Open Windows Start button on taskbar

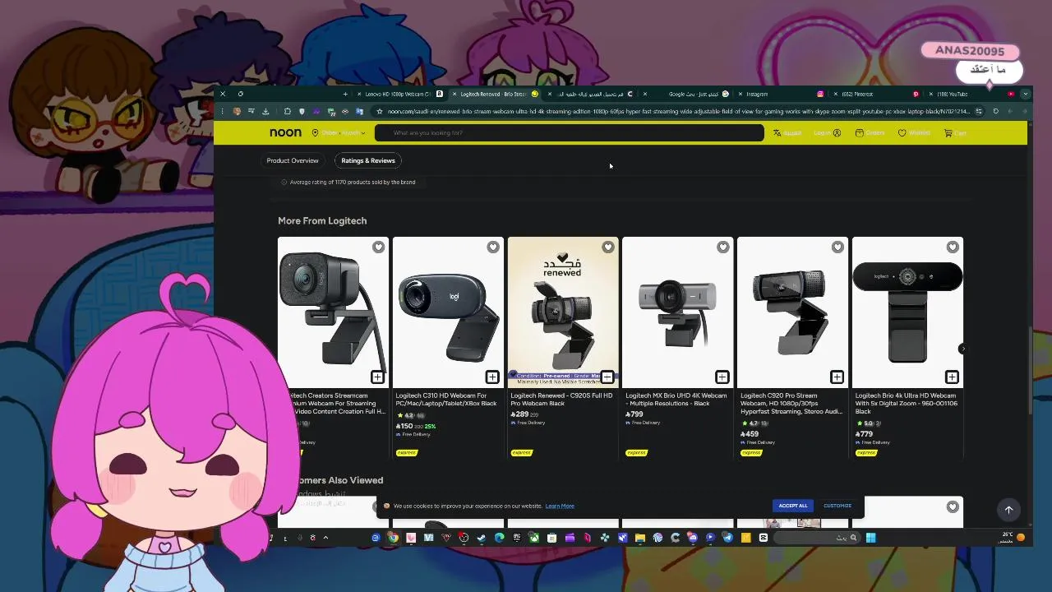pyautogui.click(x=870, y=538)
